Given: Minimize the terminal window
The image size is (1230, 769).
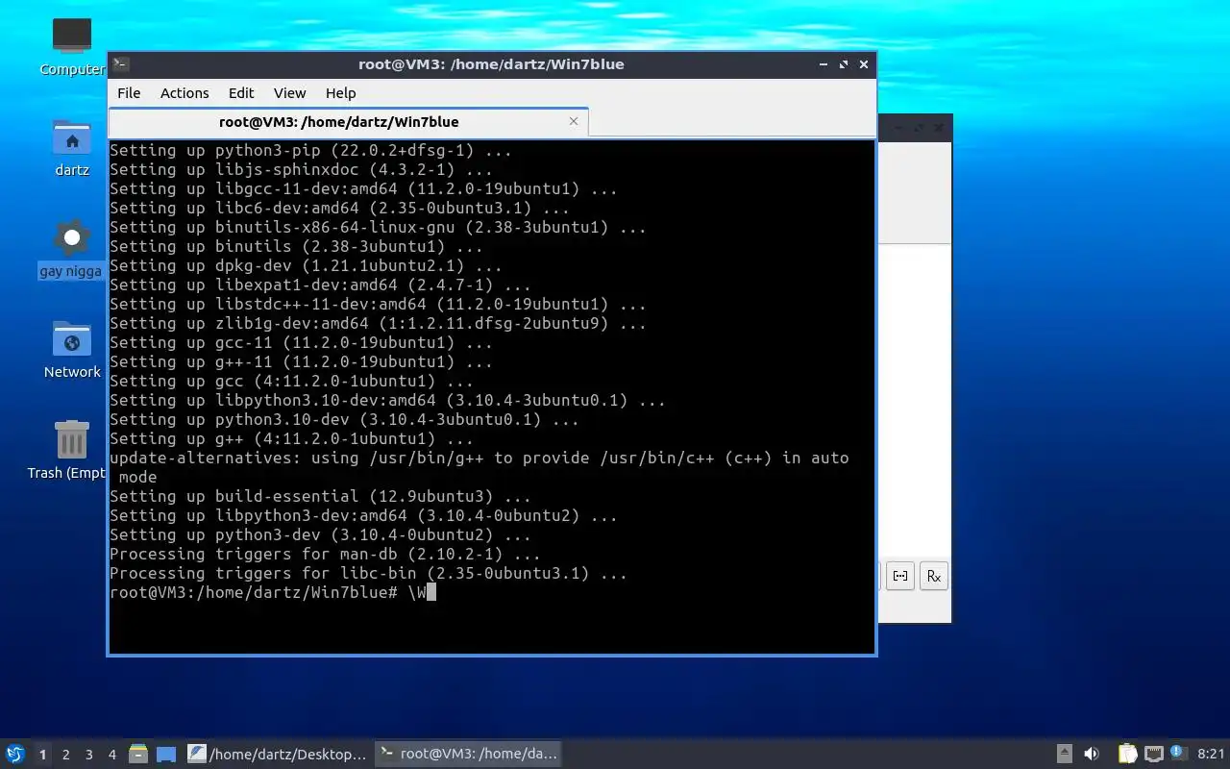Looking at the screenshot, I should pos(824,64).
